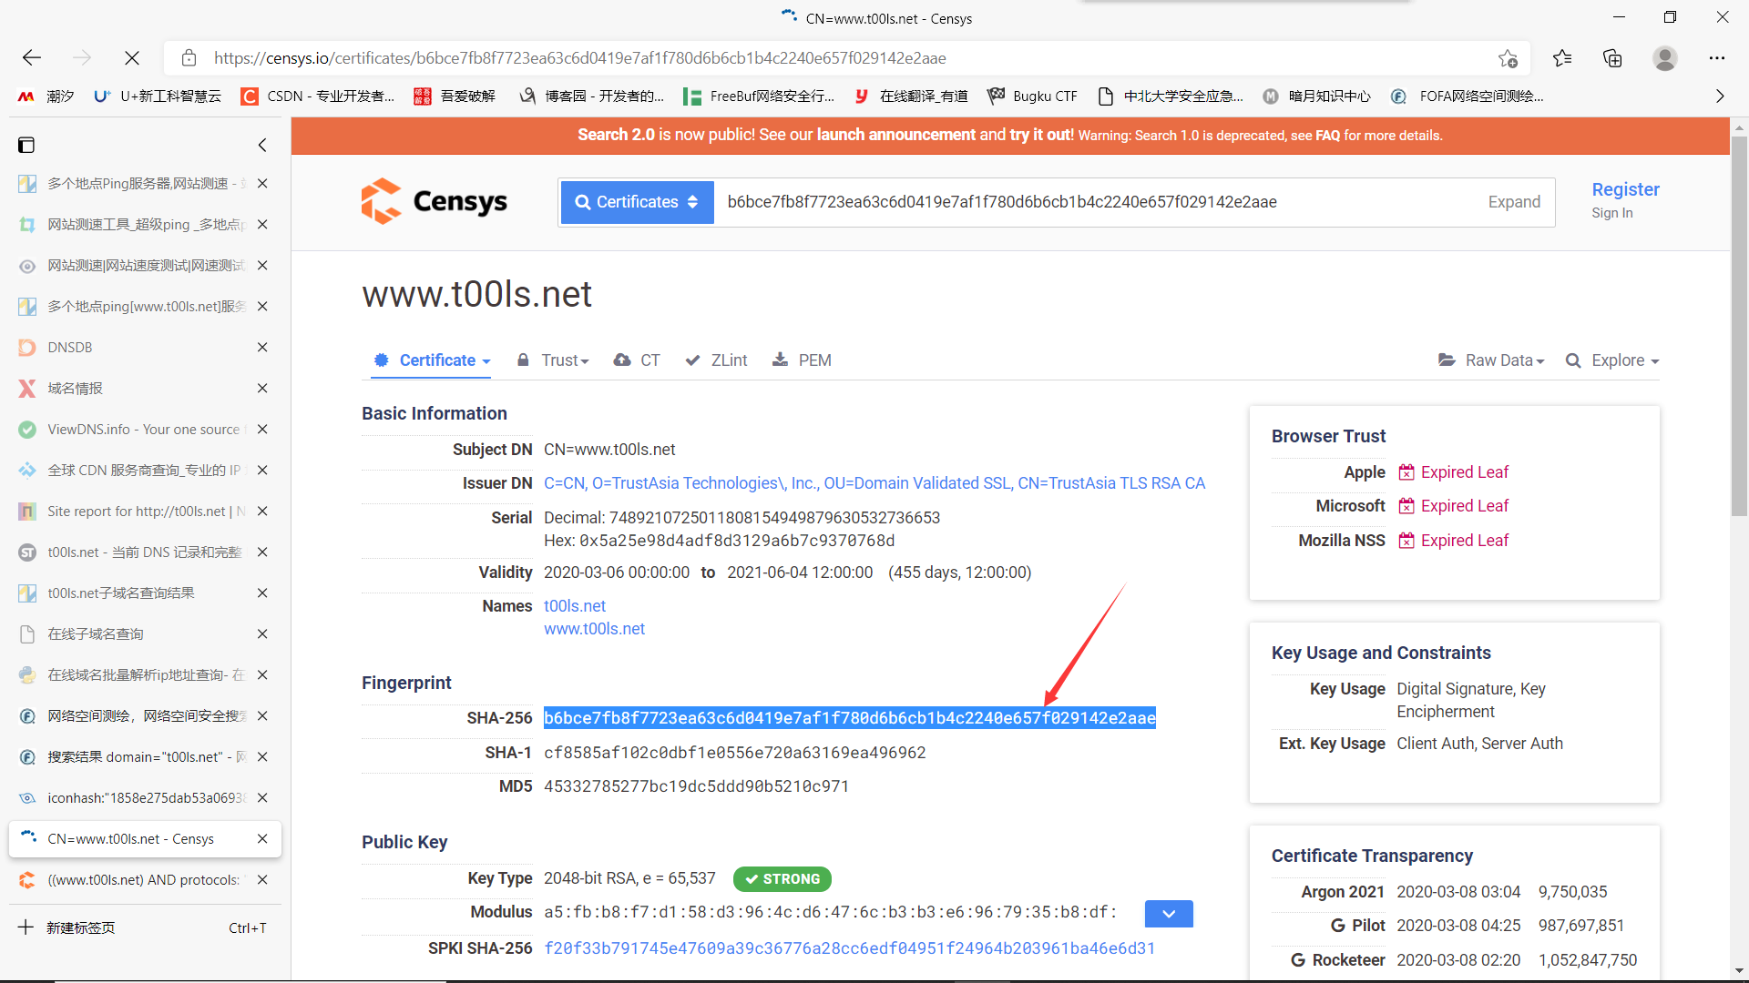Viewport: 1749px width, 983px height.
Task: Click the ZLint tab checkmark icon
Action: 692,360
